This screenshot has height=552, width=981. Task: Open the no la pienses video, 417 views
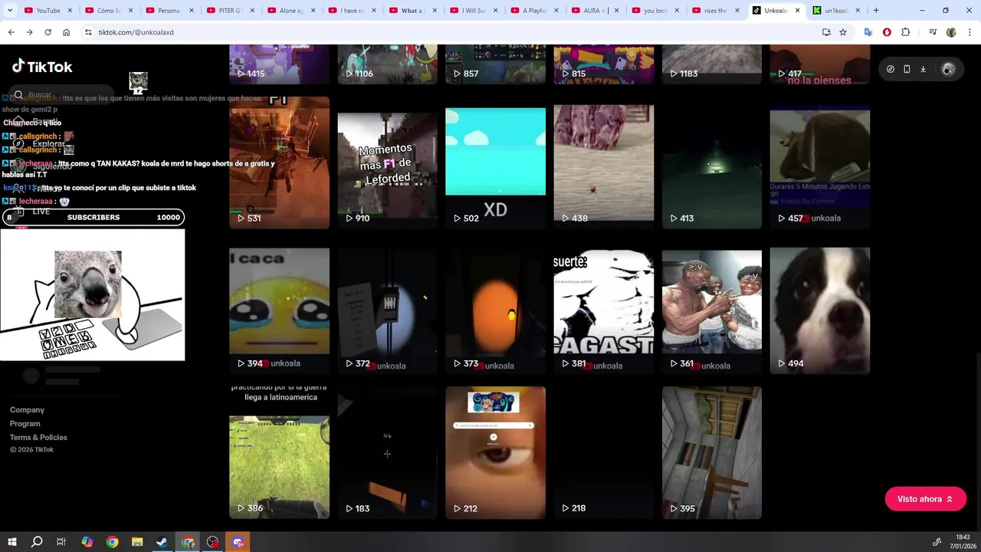pyautogui.click(x=819, y=64)
